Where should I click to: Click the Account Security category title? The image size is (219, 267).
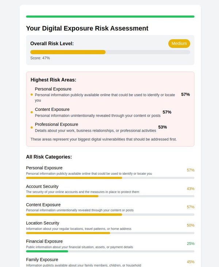point(42,186)
